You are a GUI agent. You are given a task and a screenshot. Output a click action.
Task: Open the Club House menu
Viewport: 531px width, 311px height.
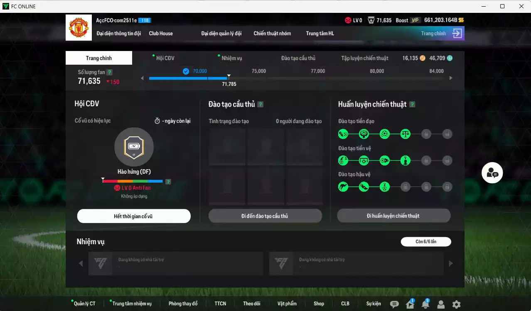(160, 34)
